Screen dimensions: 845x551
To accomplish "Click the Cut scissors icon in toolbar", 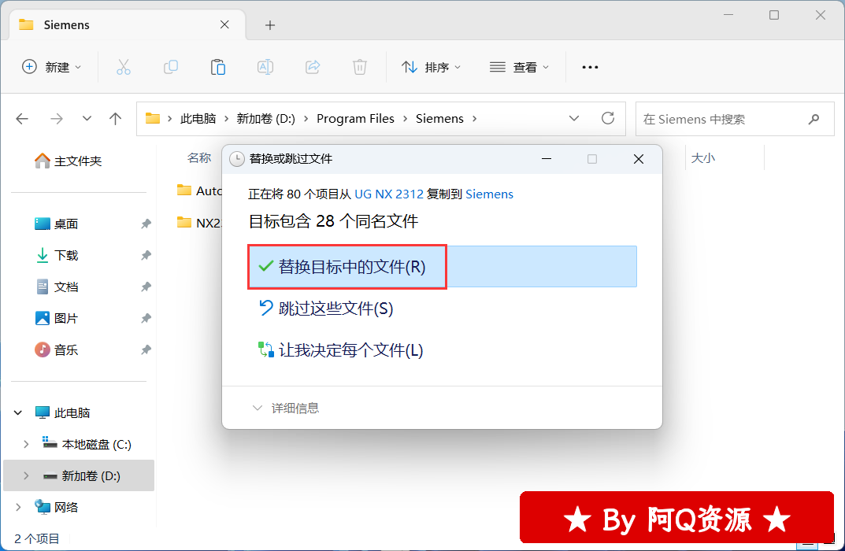I will [124, 68].
